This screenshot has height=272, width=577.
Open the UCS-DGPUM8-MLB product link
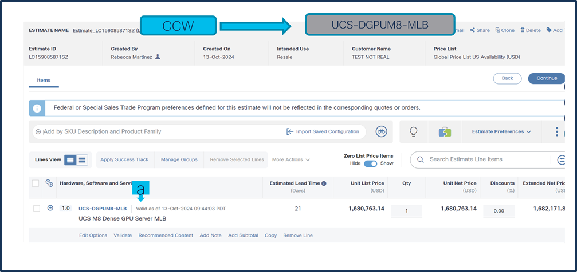point(103,209)
